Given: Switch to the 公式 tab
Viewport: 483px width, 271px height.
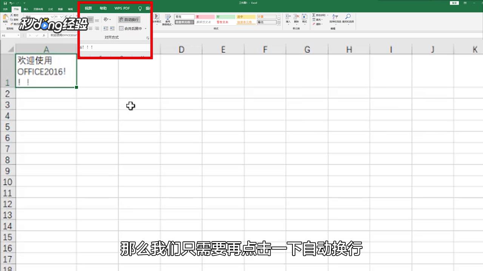Looking at the screenshot, I should coord(50,9).
